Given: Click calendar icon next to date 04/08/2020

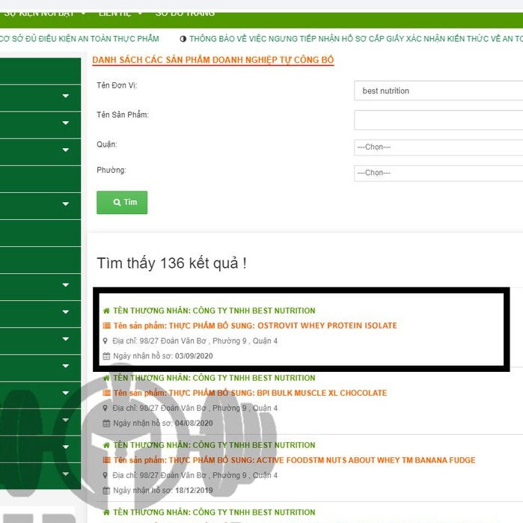Looking at the screenshot, I should pyautogui.click(x=106, y=423).
